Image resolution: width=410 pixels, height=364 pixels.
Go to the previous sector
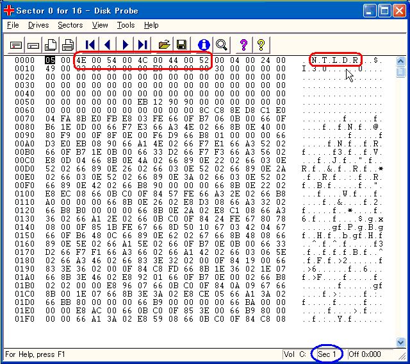point(108,44)
